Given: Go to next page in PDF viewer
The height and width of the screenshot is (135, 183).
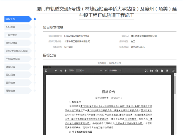Looking at the screenshot, I should [66, 71].
